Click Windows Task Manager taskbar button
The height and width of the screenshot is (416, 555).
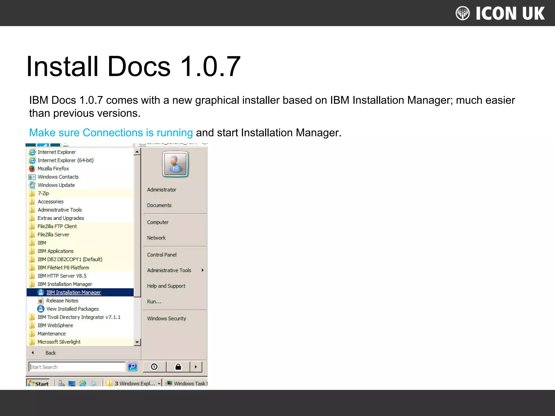(x=186, y=383)
